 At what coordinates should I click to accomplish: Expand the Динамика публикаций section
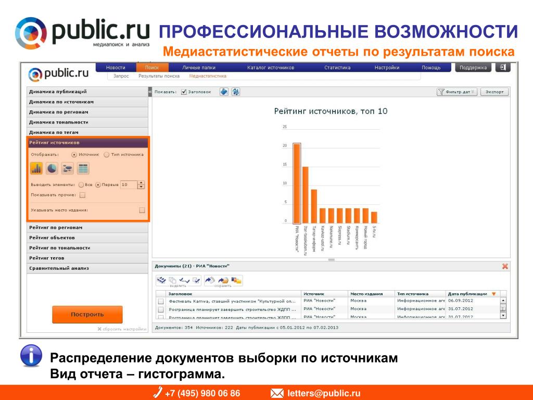pyautogui.click(x=87, y=92)
